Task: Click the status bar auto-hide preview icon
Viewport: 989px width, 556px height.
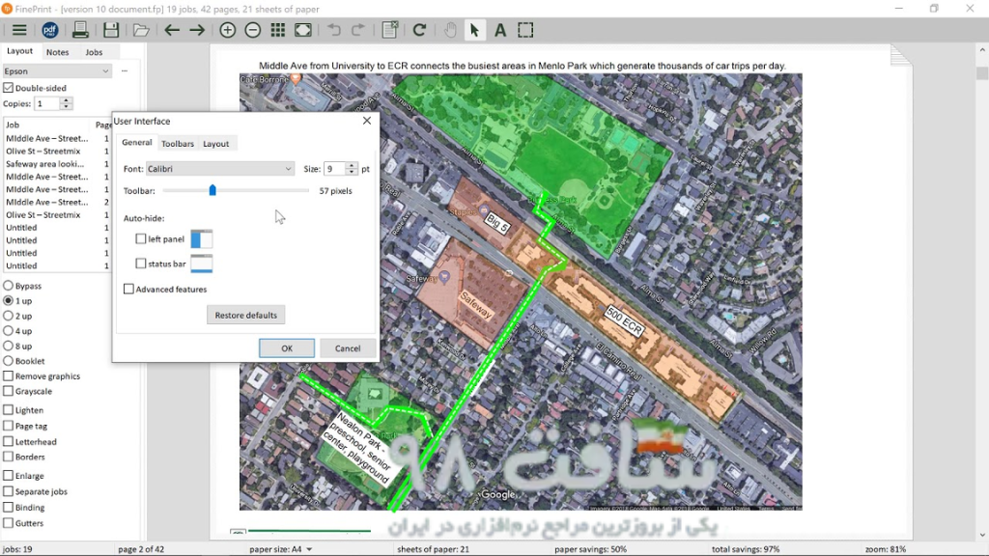Action: (202, 264)
